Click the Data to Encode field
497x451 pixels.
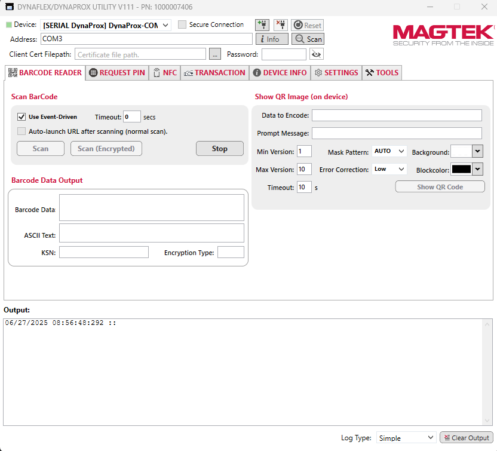[x=397, y=115]
